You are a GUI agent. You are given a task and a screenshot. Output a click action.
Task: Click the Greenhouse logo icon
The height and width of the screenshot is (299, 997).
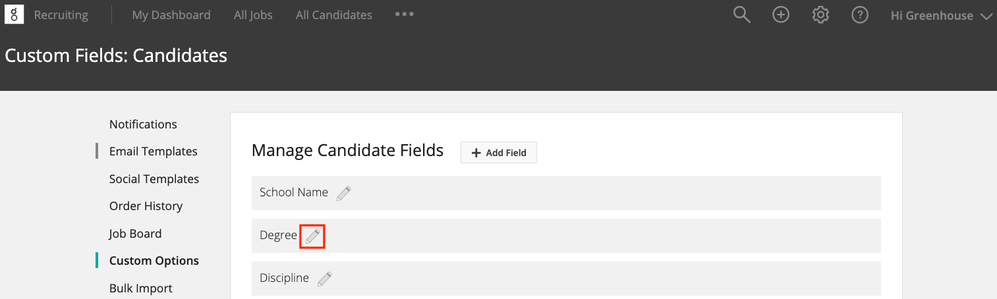14,14
